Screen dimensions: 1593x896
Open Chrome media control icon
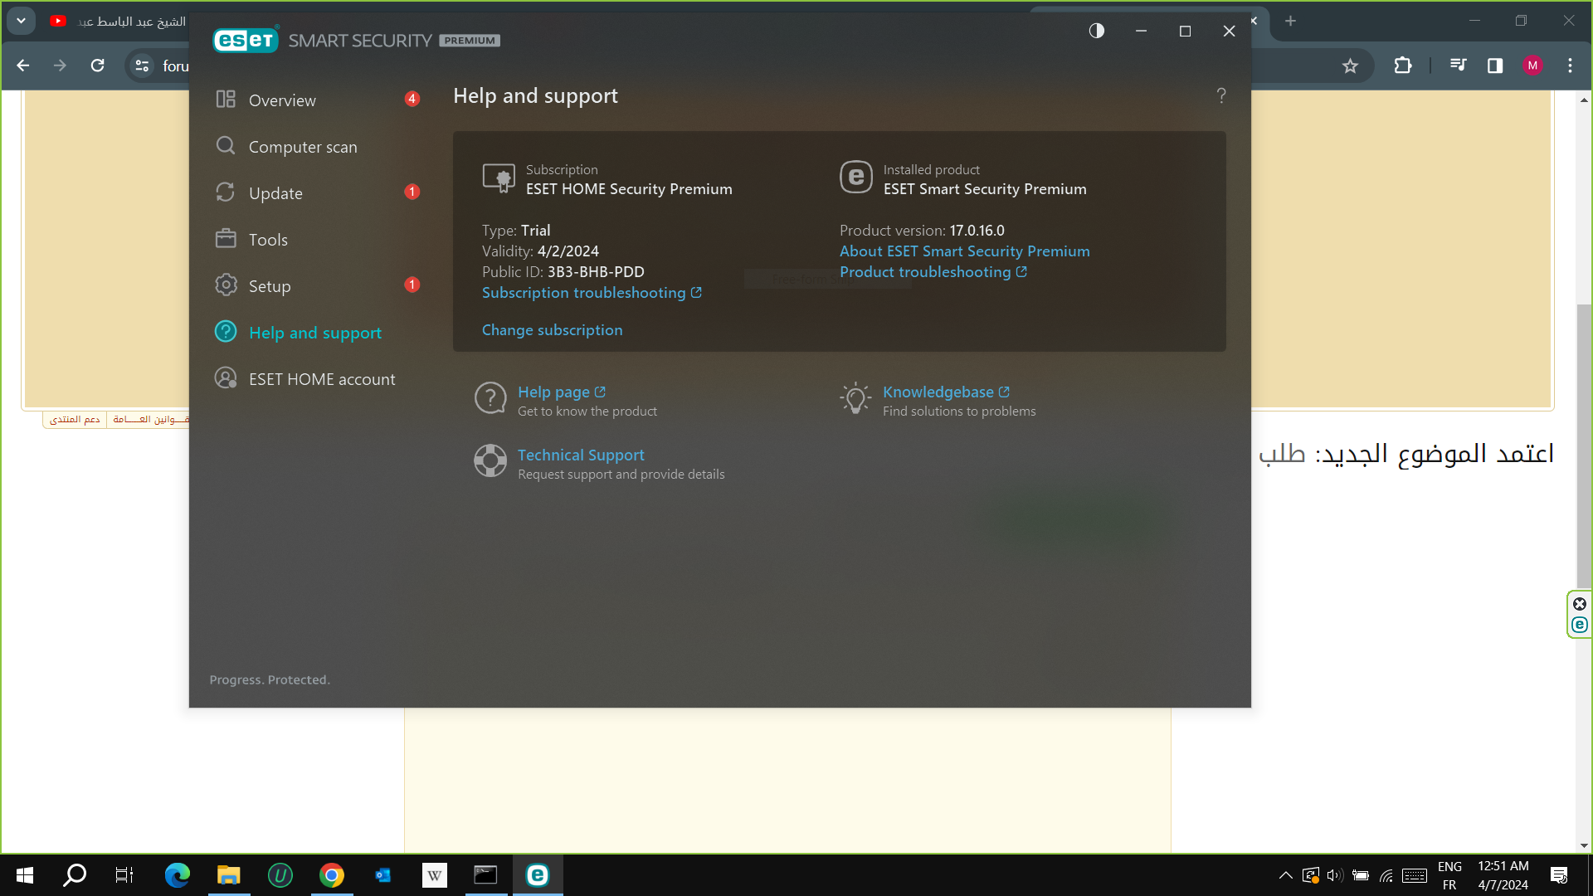coord(1458,66)
